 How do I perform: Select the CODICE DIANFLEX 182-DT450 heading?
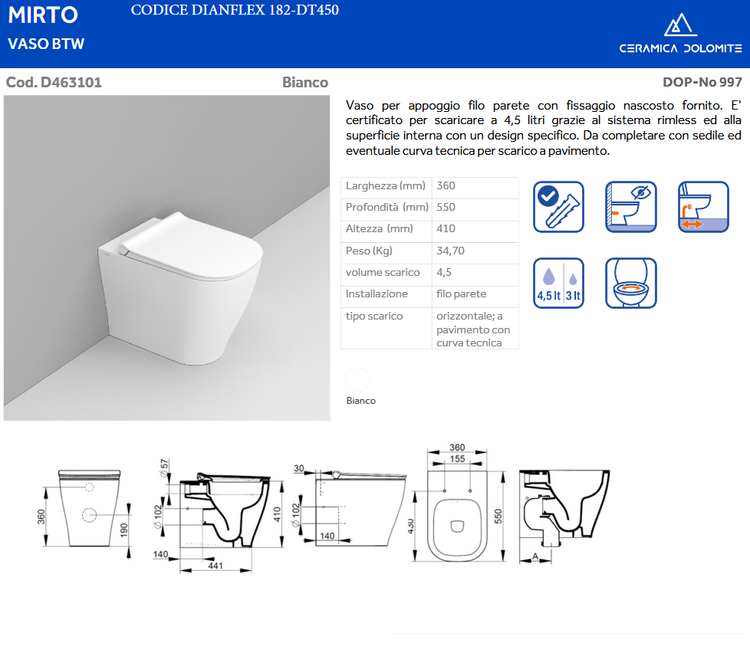tap(235, 10)
